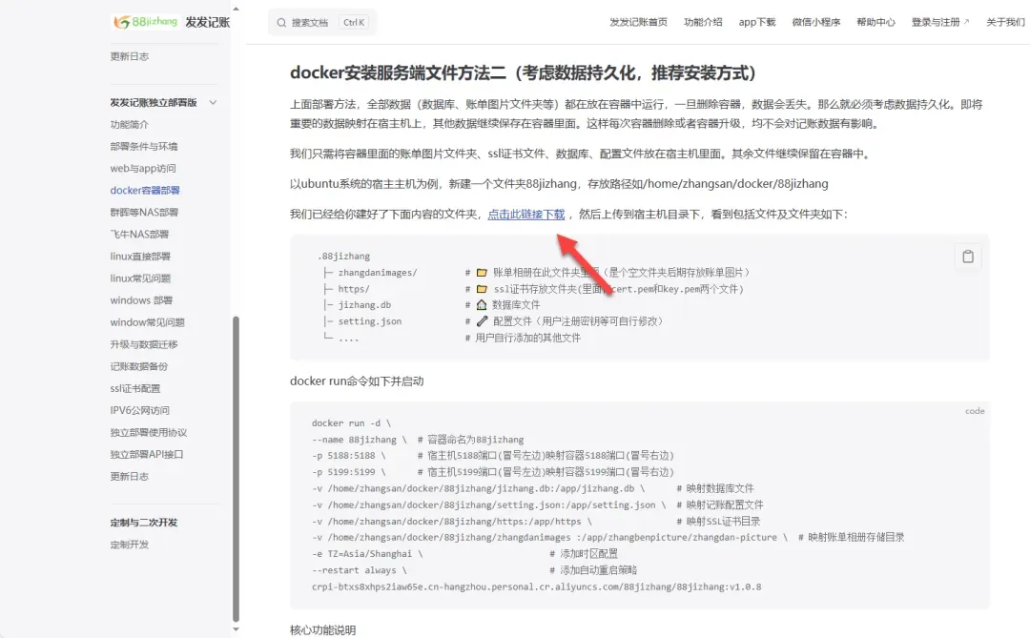
Task: Click the 88jizhang logo image
Action: click(145, 22)
